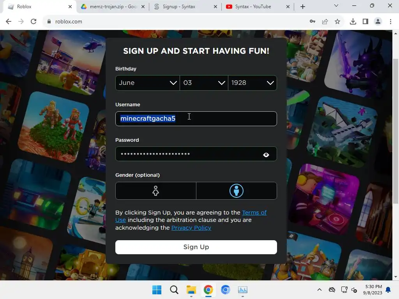
Task: Open a new browser tab
Action: [x=302, y=7]
